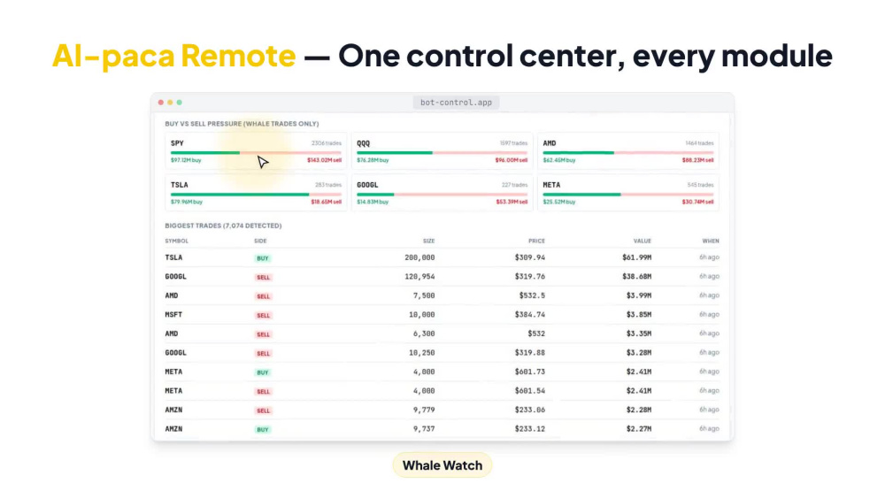Click the Biggest Trades section heading
Screen dimensions: 885x498
pyautogui.click(x=223, y=226)
